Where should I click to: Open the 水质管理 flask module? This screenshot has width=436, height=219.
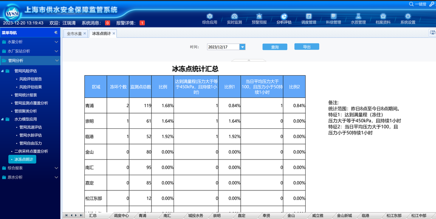pyautogui.click(x=358, y=19)
